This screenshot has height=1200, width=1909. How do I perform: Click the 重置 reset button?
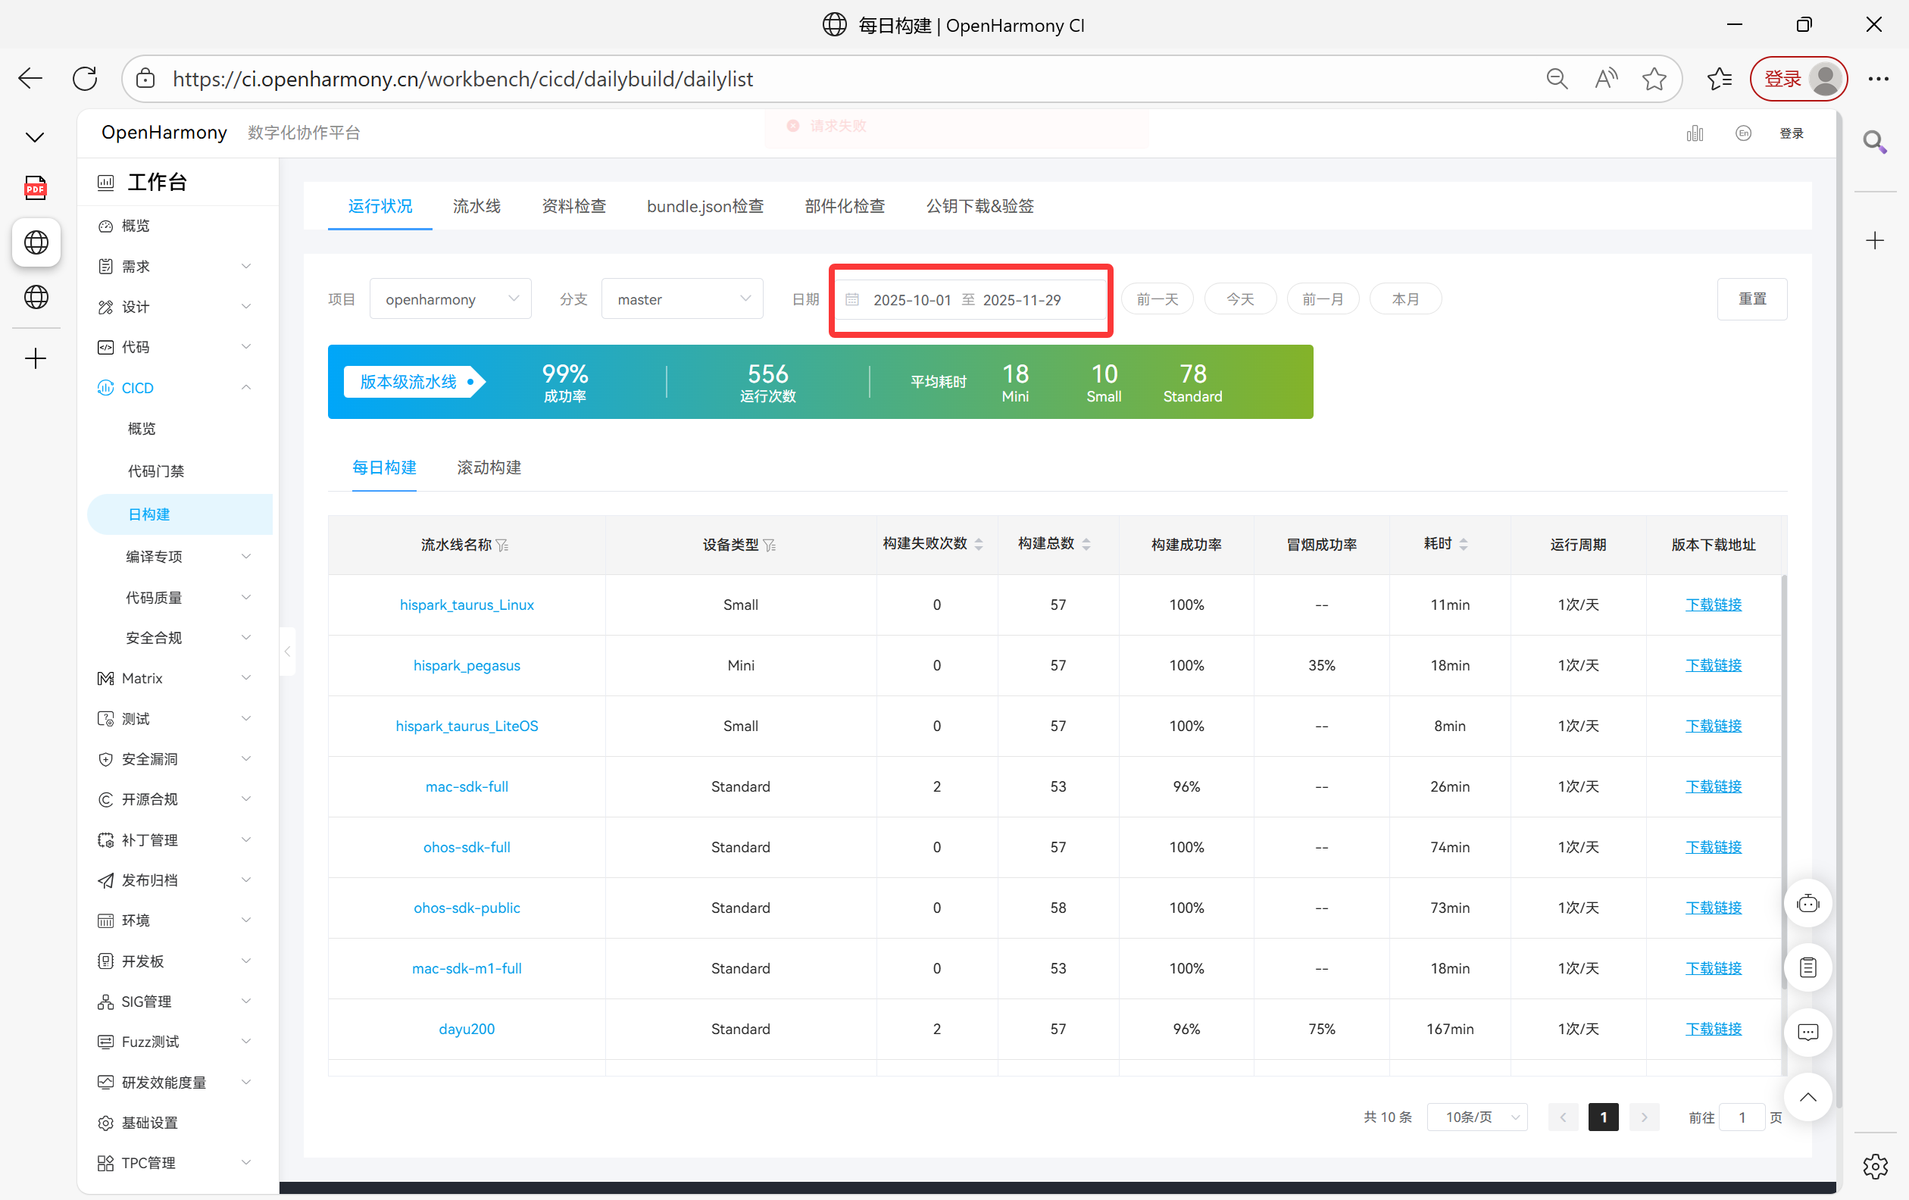click(x=1751, y=298)
